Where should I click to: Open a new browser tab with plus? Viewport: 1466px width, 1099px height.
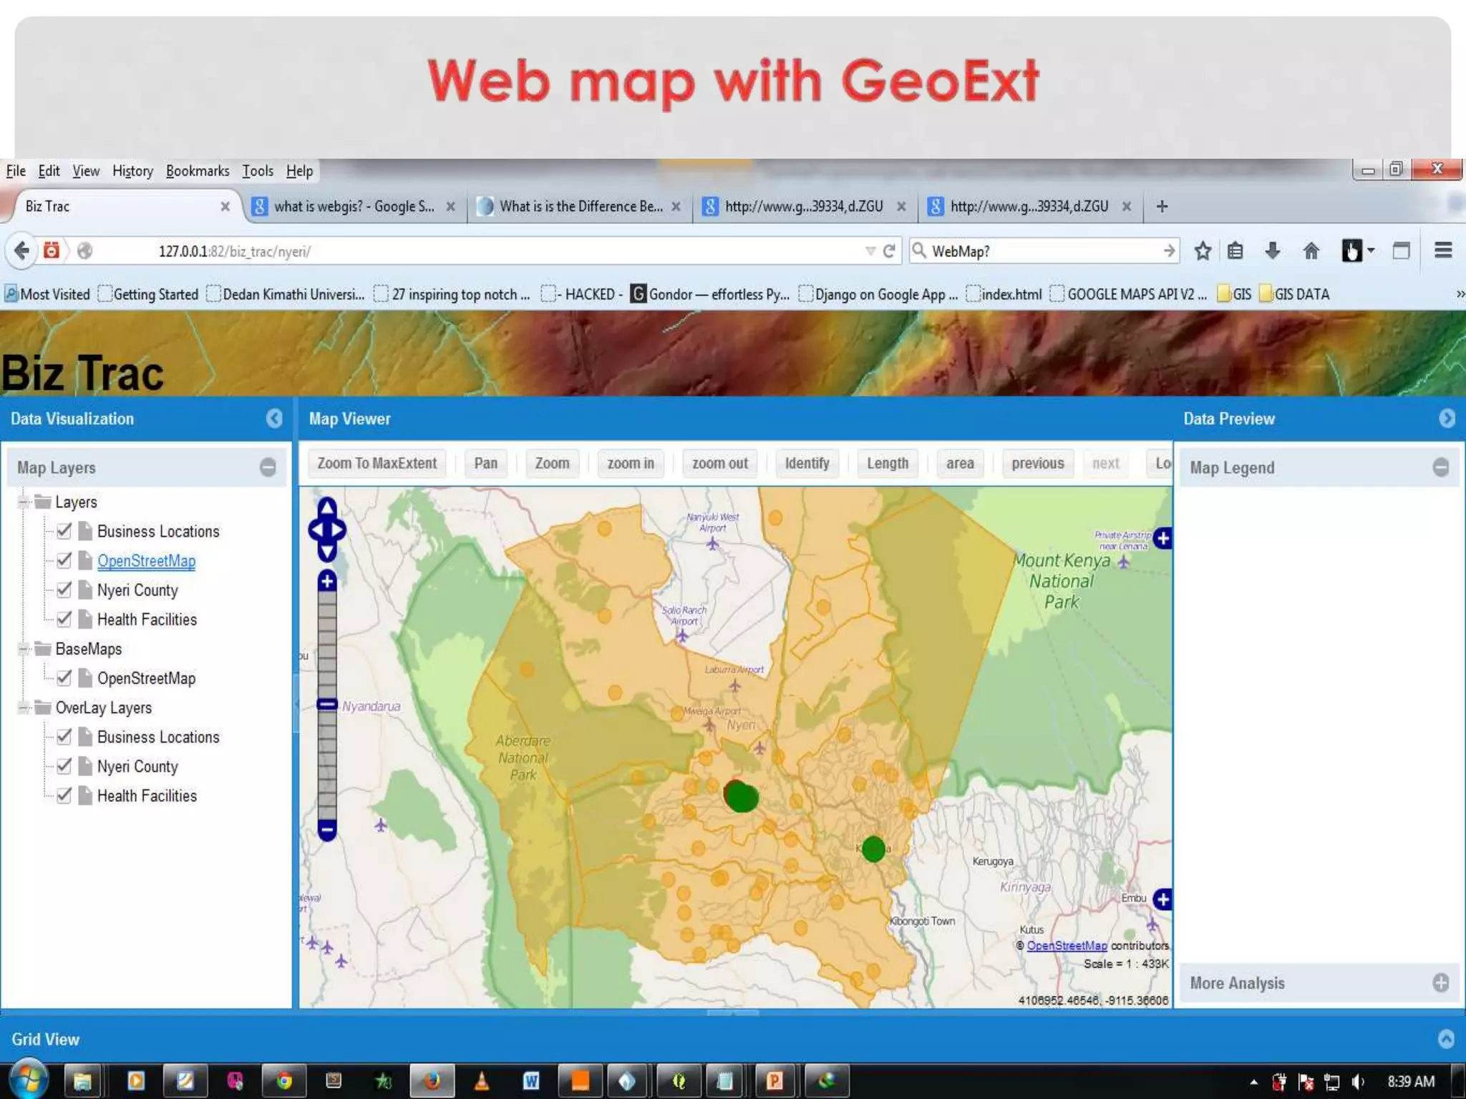1162,207
